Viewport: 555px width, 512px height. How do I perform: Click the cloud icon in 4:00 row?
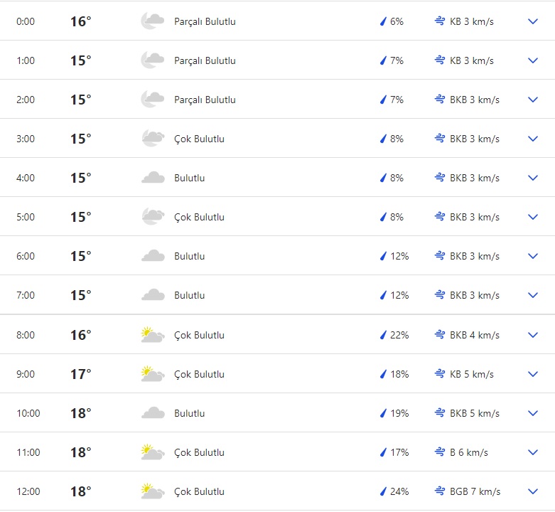pyautogui.click(x=152, y=178)
